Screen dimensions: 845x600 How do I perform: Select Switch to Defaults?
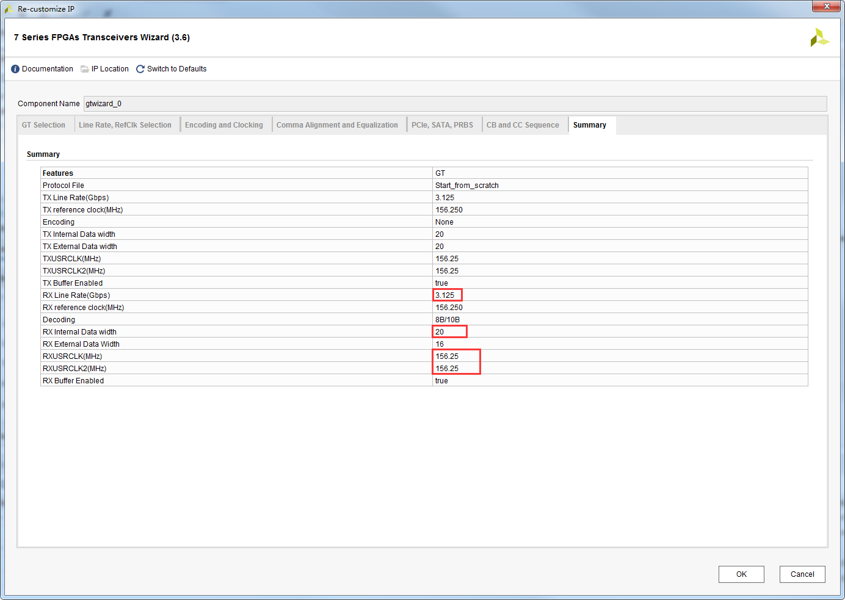(177, 69)
